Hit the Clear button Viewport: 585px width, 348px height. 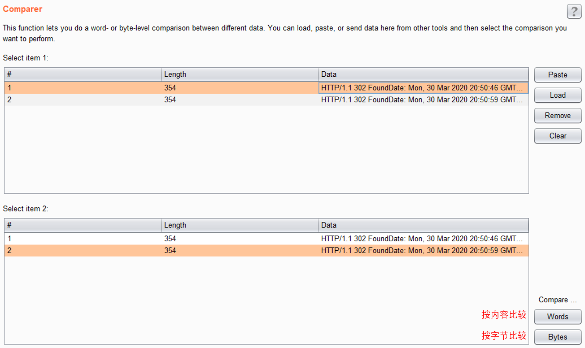pos(557,136)
